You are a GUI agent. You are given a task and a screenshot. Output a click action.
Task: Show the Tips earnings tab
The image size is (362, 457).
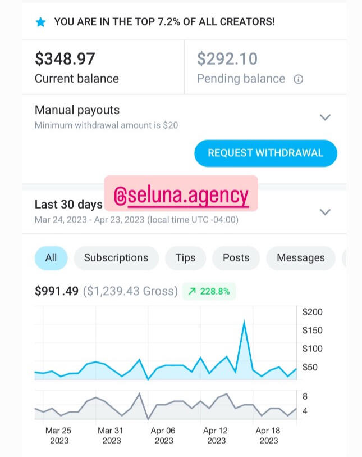coord(185,258)
